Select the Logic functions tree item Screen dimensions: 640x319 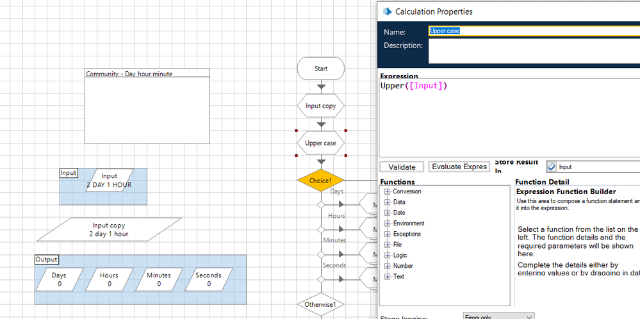400,256
